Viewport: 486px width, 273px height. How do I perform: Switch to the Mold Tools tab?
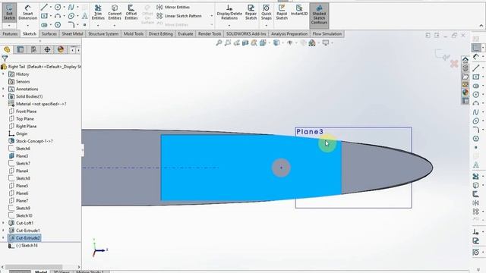pyautogui.click(x=134, y=33)
